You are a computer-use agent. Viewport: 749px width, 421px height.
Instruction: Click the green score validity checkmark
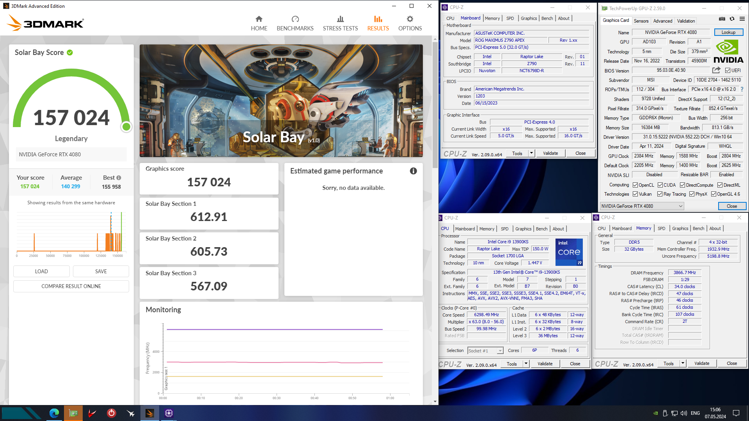(x=70, y=53)
